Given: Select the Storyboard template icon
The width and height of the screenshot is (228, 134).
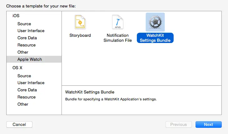Looking at the screenshot, I should pos(80,22).
